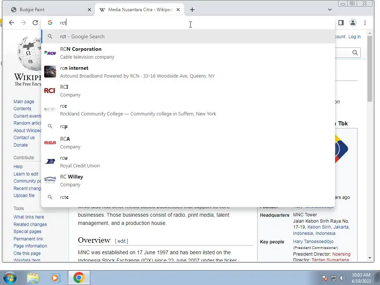Click the vertical scrollbar thumb
Image resolution: width=380 pixels, height=285 pixels.
pyautogui.click(x=370, y=69)
